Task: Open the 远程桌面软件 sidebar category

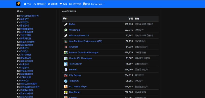Action: 27,32
